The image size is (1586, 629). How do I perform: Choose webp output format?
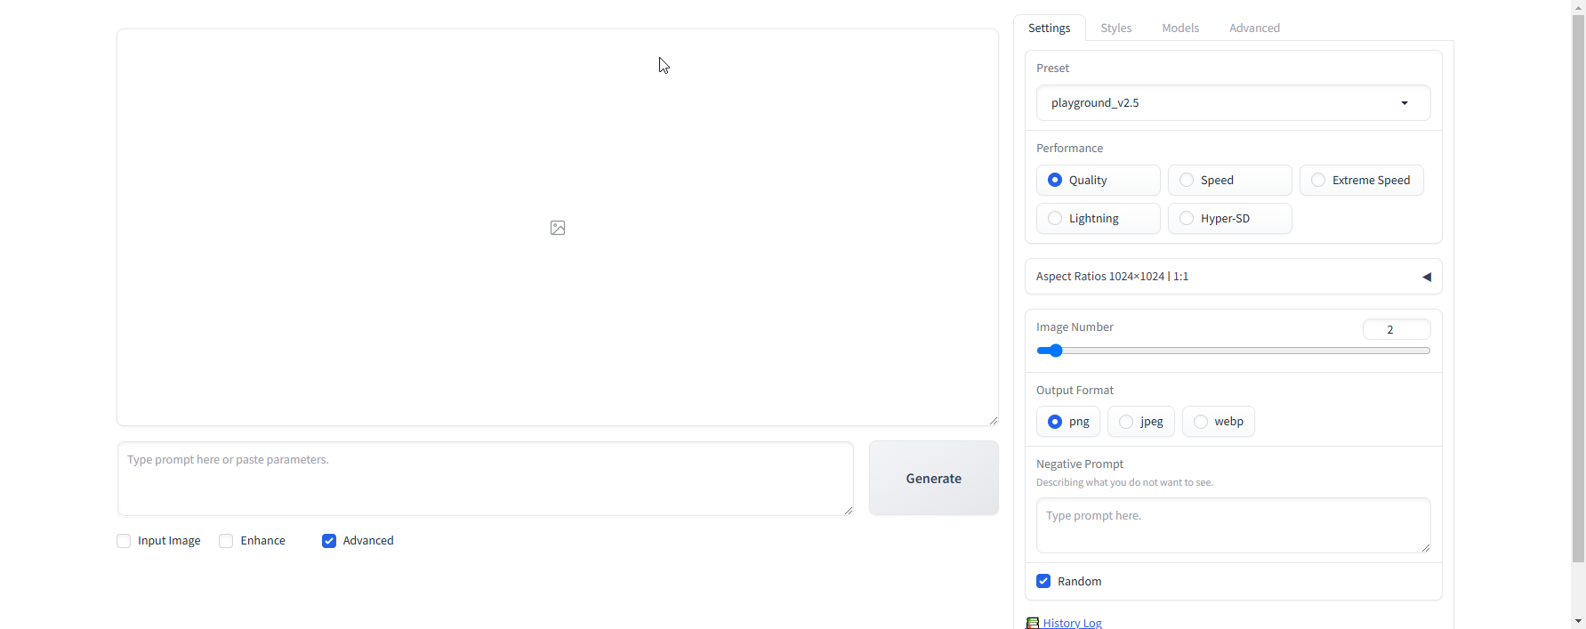(1219, 422)
